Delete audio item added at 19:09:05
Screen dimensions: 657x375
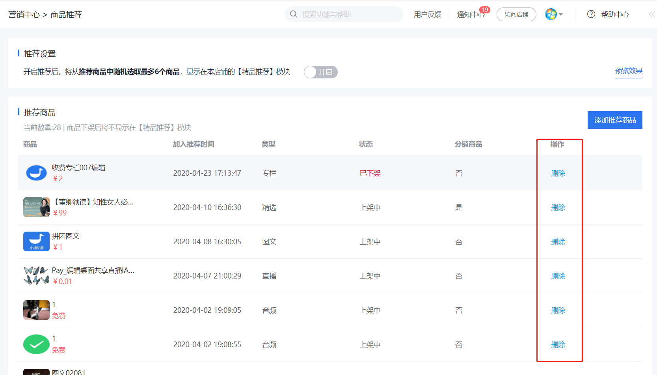tap(558, 310)
